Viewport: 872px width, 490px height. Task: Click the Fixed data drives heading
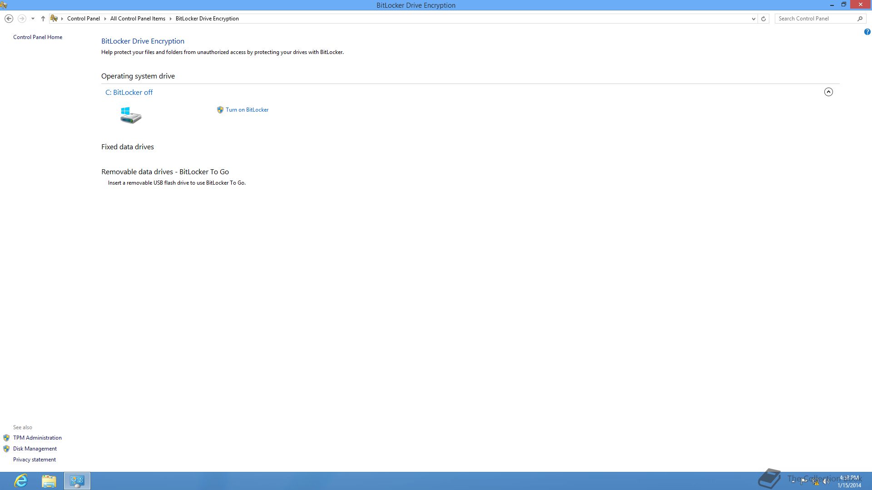(x=128, y=147)
